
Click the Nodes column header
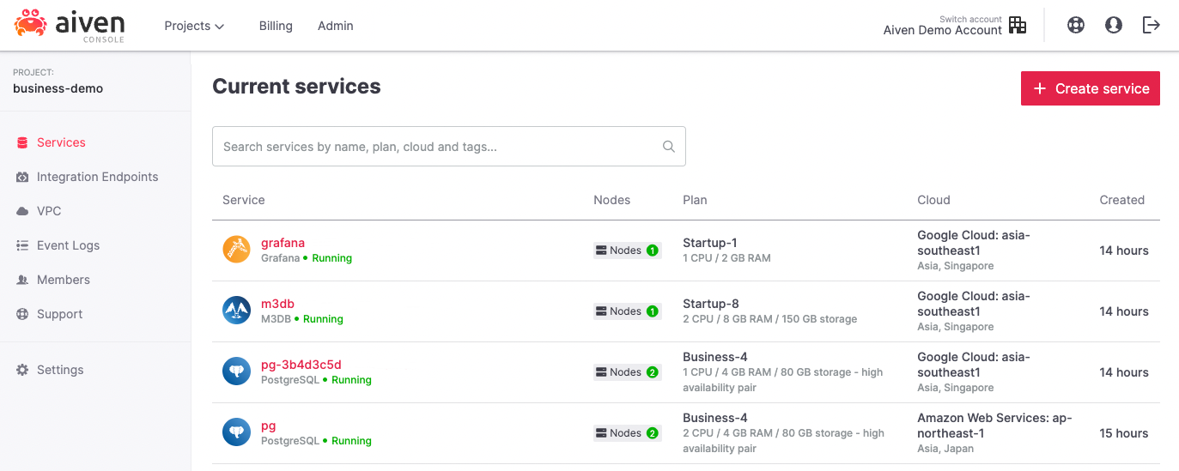click(611, 200)
